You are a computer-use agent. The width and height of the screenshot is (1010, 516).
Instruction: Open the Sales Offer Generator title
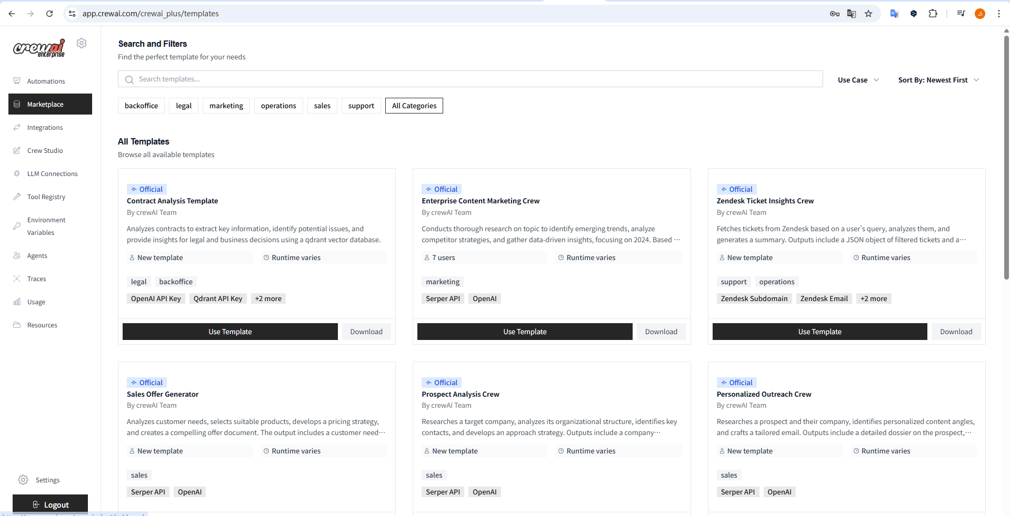[x=163, y=394]
